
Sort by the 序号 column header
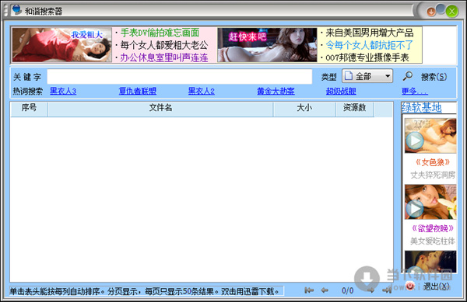tap(30, 109)
